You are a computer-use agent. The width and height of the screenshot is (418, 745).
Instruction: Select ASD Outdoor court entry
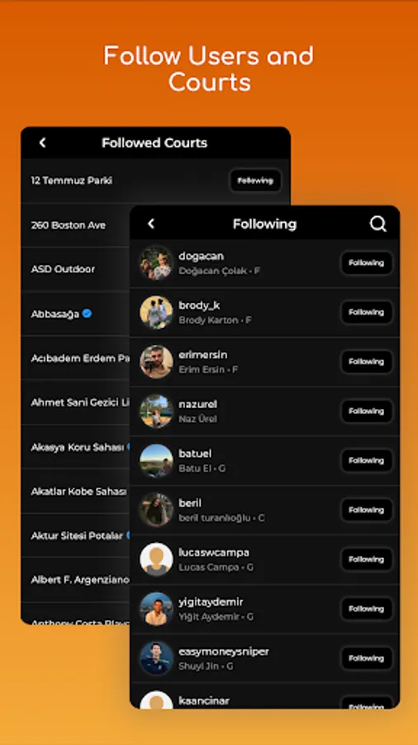click(x=75, y=269)
